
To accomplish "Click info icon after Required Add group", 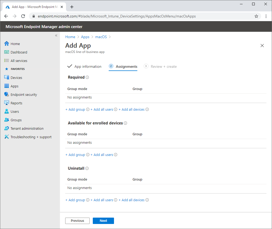I will pos(88,109).
